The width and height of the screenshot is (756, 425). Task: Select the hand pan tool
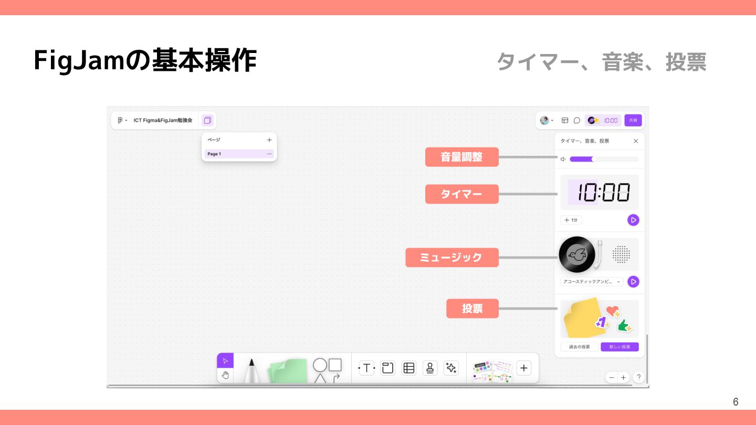(x=225, y=375)
